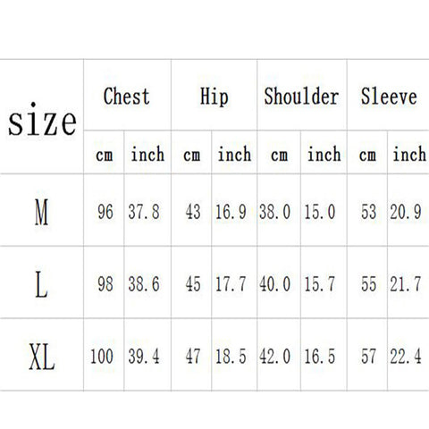Image resolution: width=429 pixels, height=429 pixels.
Task: Click the 40.0 shoulder cm value
Action: [274, 284]
